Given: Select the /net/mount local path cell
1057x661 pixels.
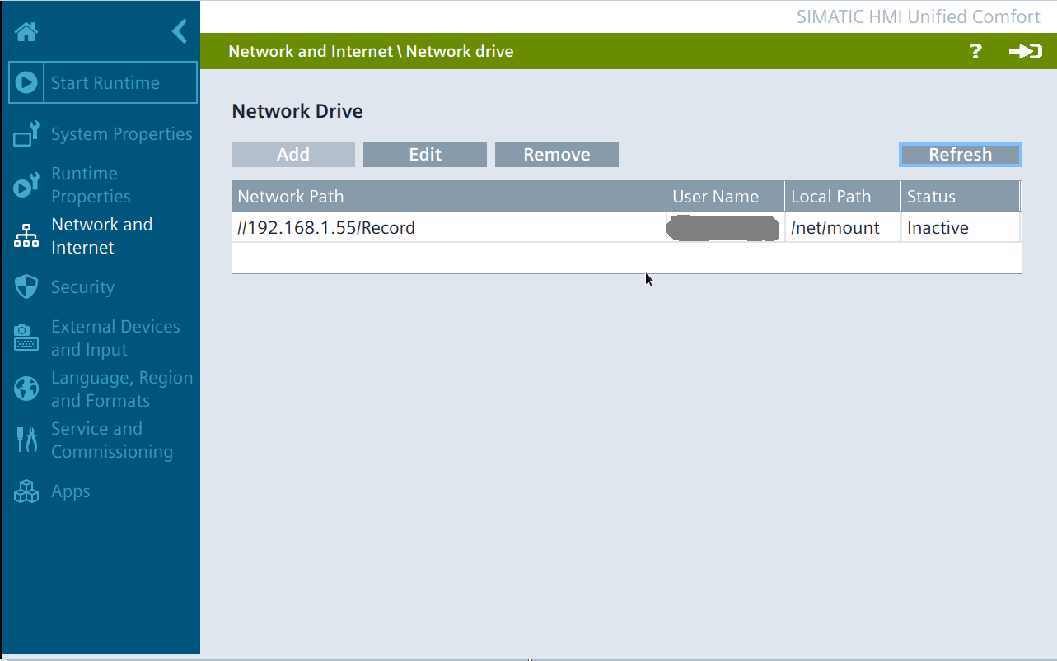Looking at the screenshot, I should [843, 228].
